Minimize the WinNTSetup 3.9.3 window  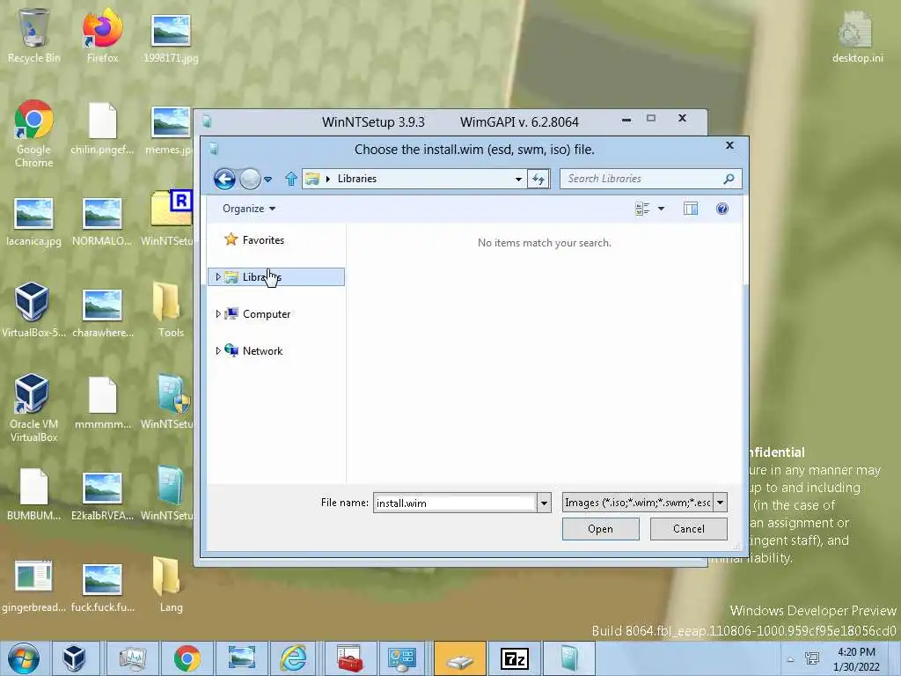coord(626,120)
